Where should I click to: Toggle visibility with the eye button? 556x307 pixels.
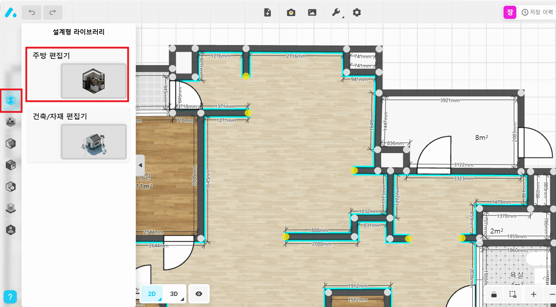tap(199, 294)
